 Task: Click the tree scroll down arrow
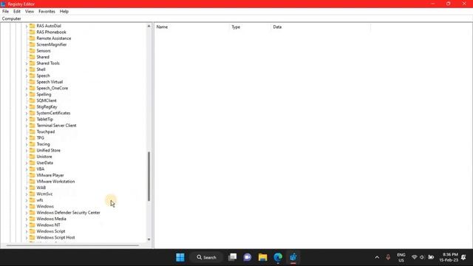149,239
